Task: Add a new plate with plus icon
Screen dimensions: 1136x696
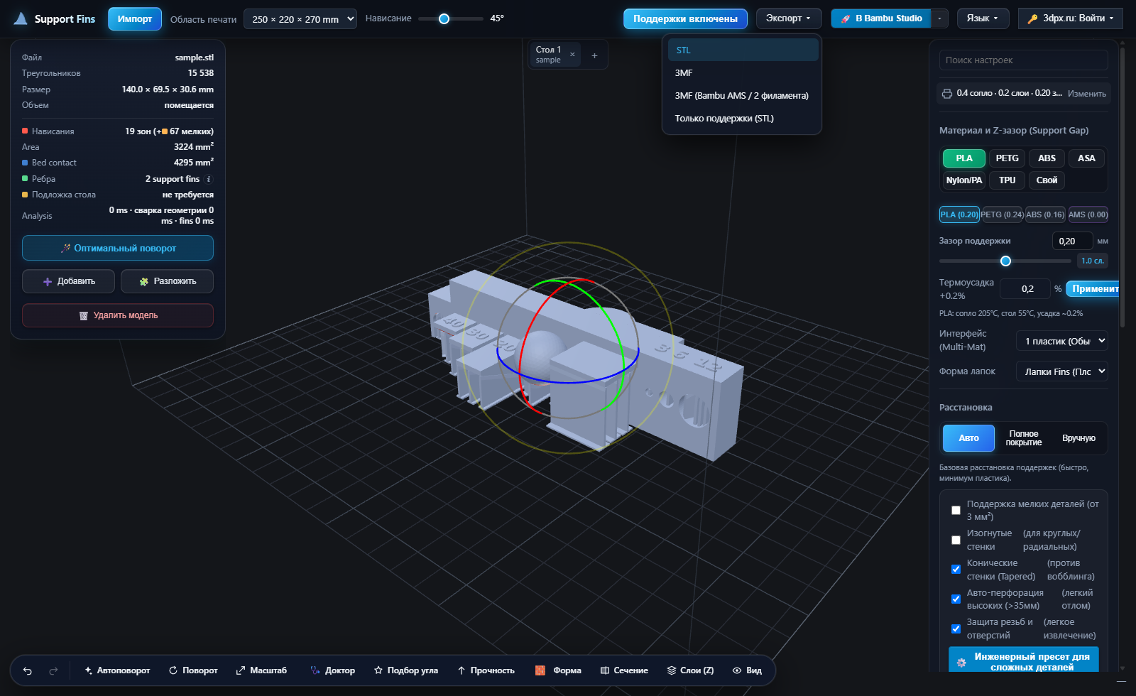Action: click(x=594, y=55)
